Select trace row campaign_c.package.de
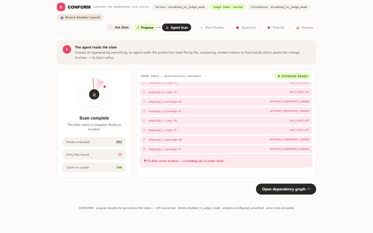373x233 pixels. 226,140
